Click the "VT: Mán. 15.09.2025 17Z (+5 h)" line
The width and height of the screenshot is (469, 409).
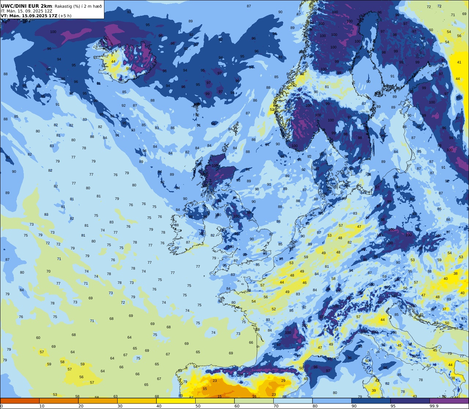click(36, 16)
